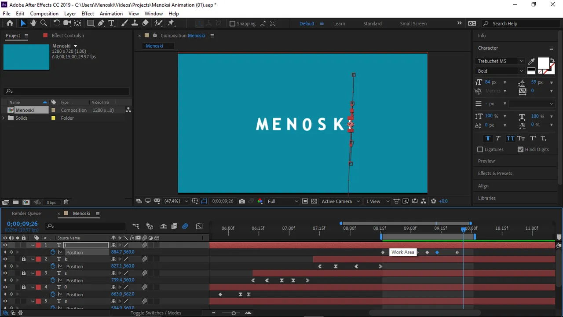This screenshot has height=317, width=563.
Task: Select the Unified Camera tool
Action: 67,23
